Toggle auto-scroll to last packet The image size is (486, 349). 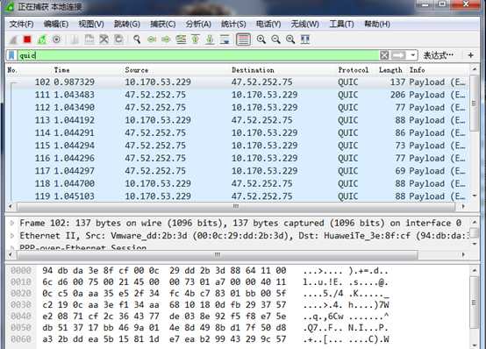pyautogui.click(x=225, y=39)
